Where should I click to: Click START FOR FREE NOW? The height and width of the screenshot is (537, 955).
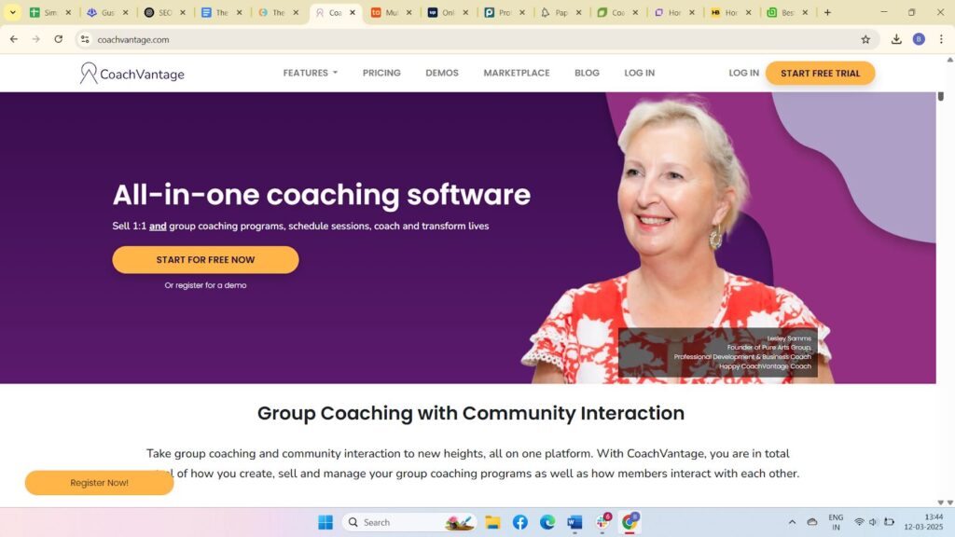(x=205, y=259)
